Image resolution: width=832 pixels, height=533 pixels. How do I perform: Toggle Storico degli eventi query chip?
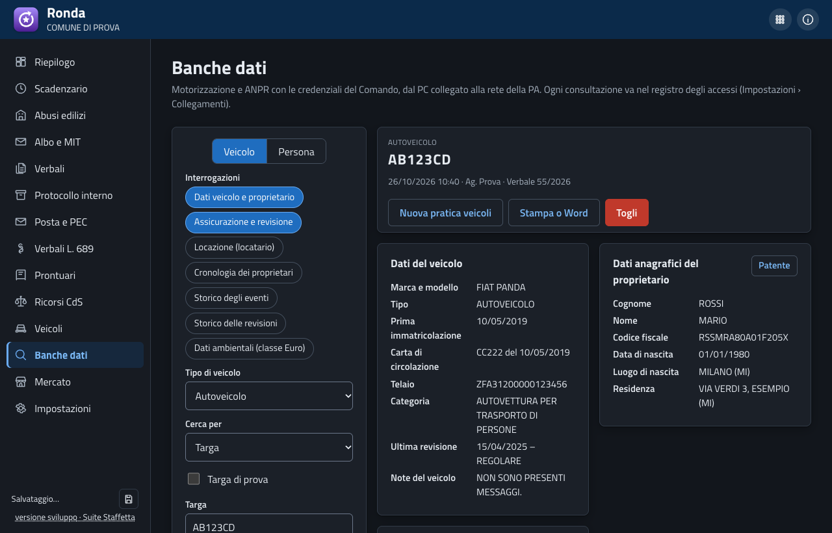(x=231, y=298)
